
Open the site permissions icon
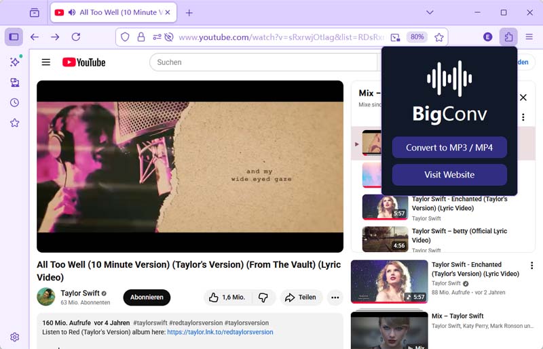(157, 37)
